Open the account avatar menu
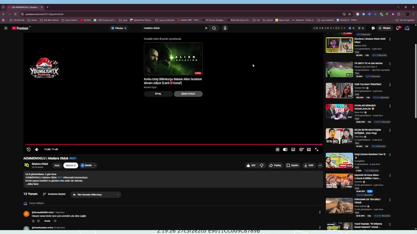The image size is (417, 234). tap(407, 28)
